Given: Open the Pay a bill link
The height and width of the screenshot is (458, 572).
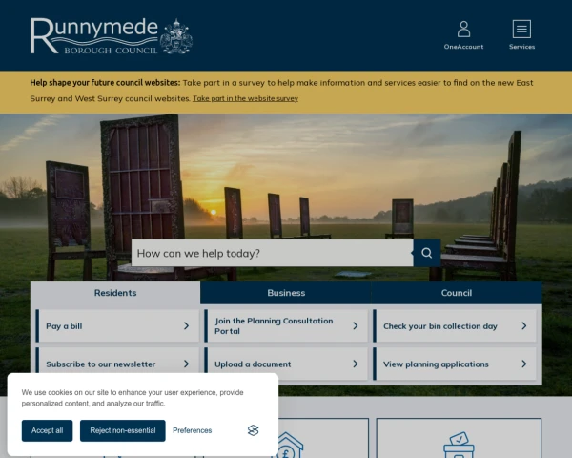Looking at the screenshot, I should coord(117,325).
